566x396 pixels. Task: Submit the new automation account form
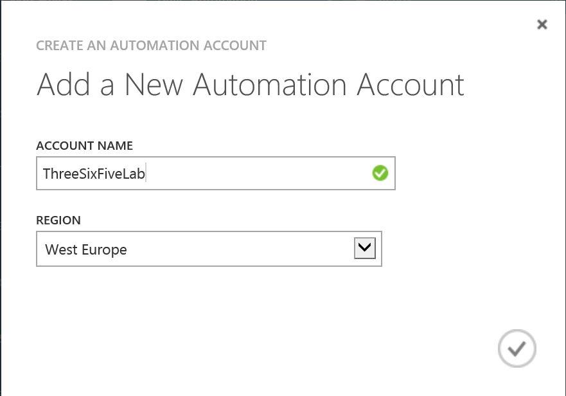[x=517, y=348]
